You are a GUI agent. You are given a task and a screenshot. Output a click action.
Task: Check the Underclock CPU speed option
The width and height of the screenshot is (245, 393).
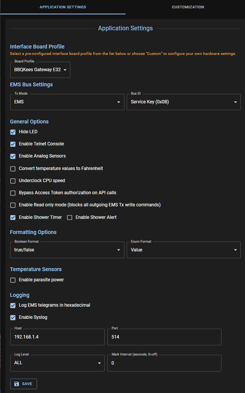tap(13, 181)
